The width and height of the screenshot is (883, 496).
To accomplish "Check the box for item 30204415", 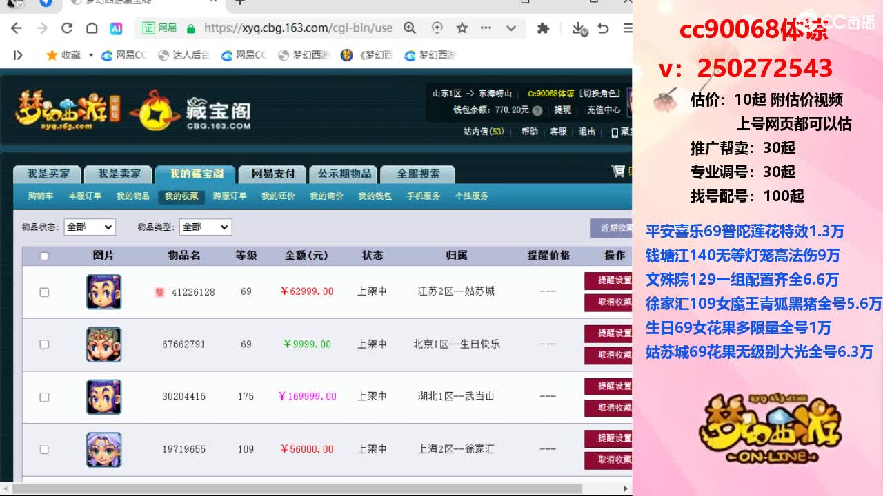I will point(44,397).
